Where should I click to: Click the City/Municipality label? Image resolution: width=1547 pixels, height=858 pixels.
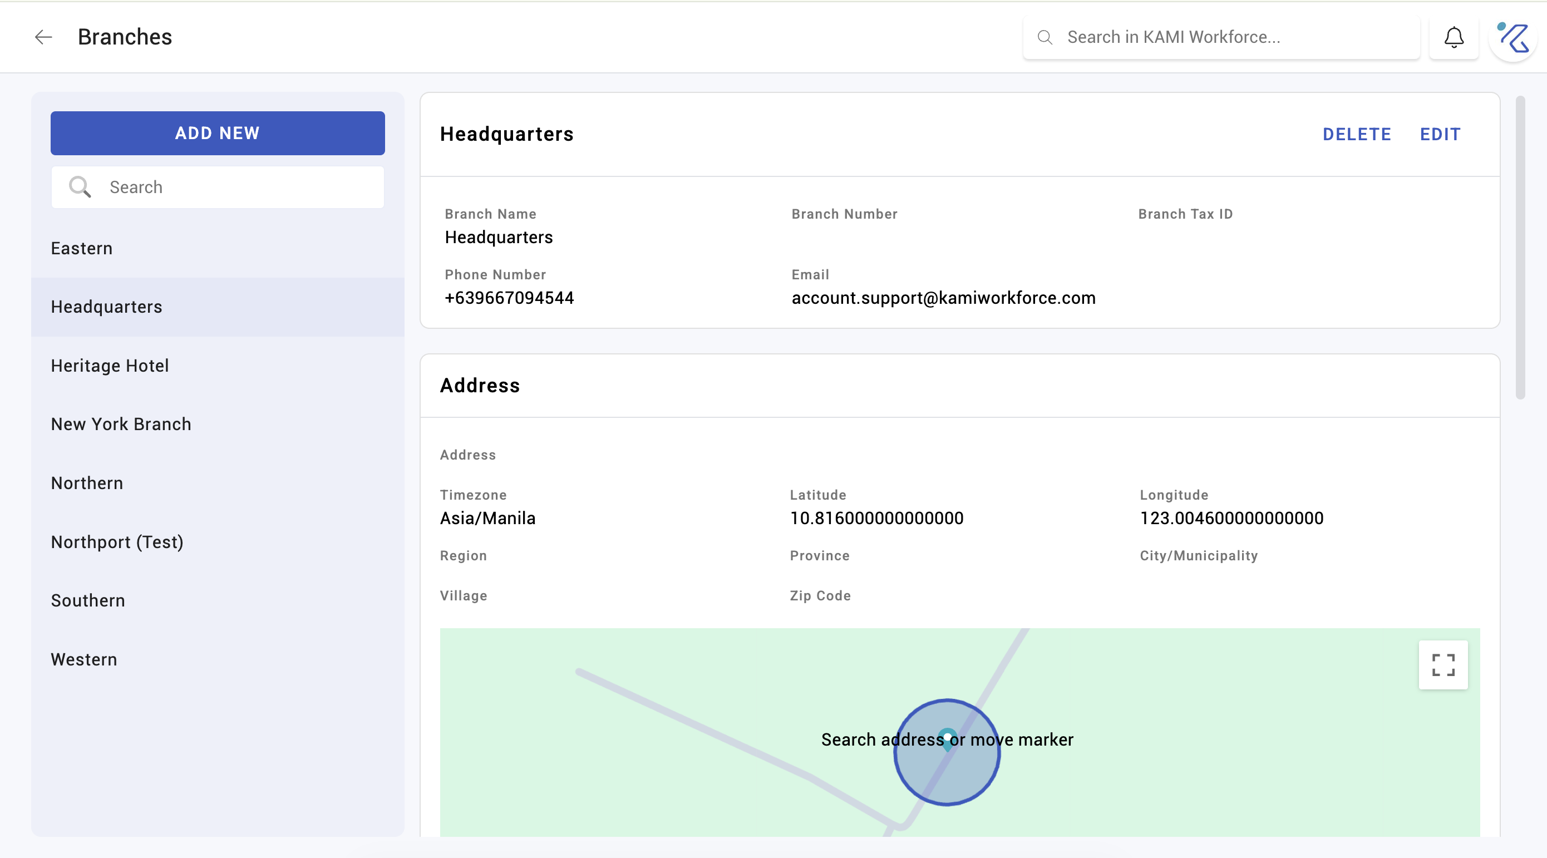tap(1199, 555)
